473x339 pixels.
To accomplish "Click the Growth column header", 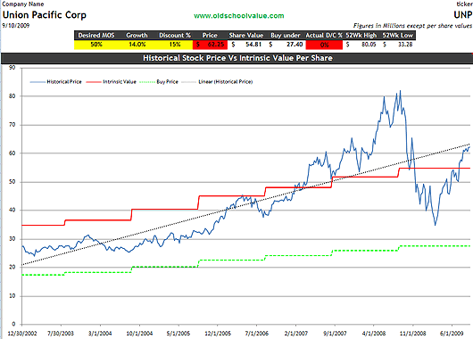I will click(137, 36).
